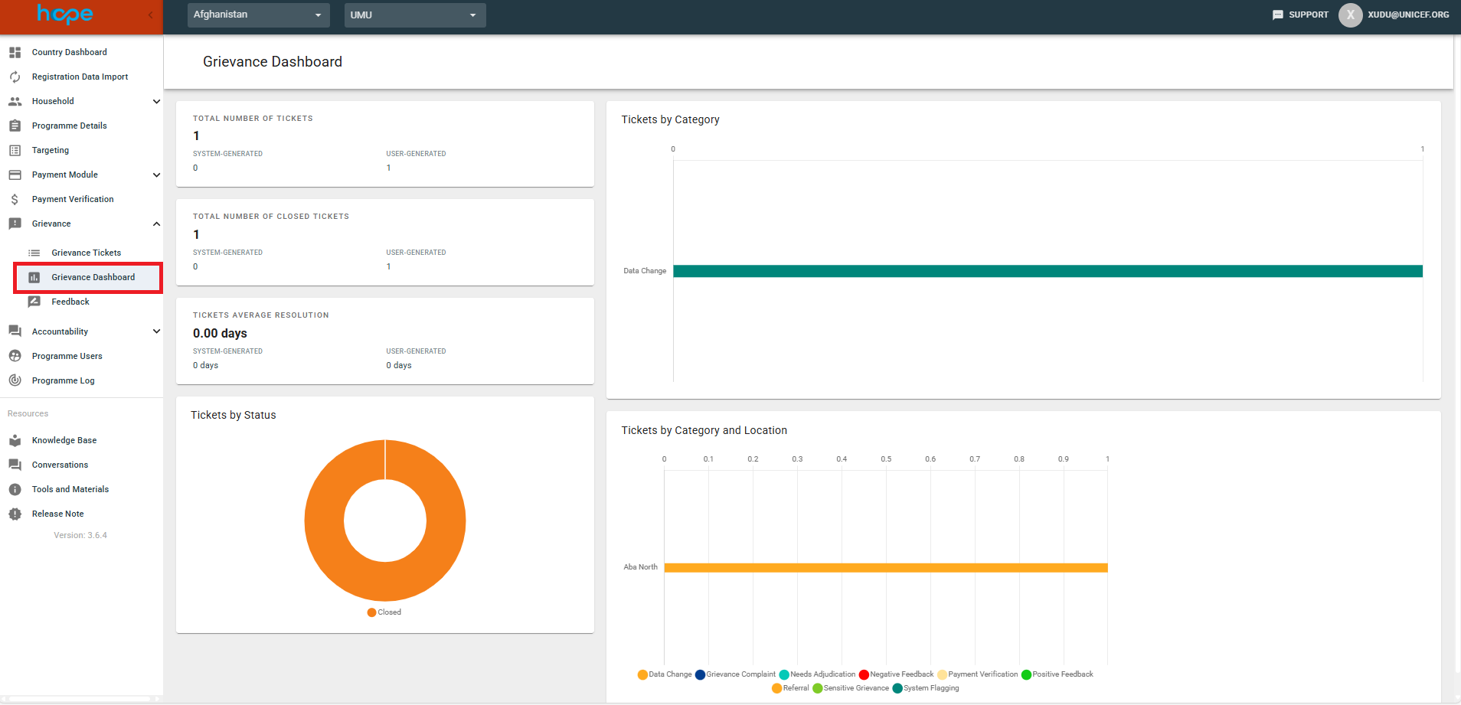Toggle Negative Feedback legend item
The height and width of the screenshot is (705, 1461).
coord(896,674)
